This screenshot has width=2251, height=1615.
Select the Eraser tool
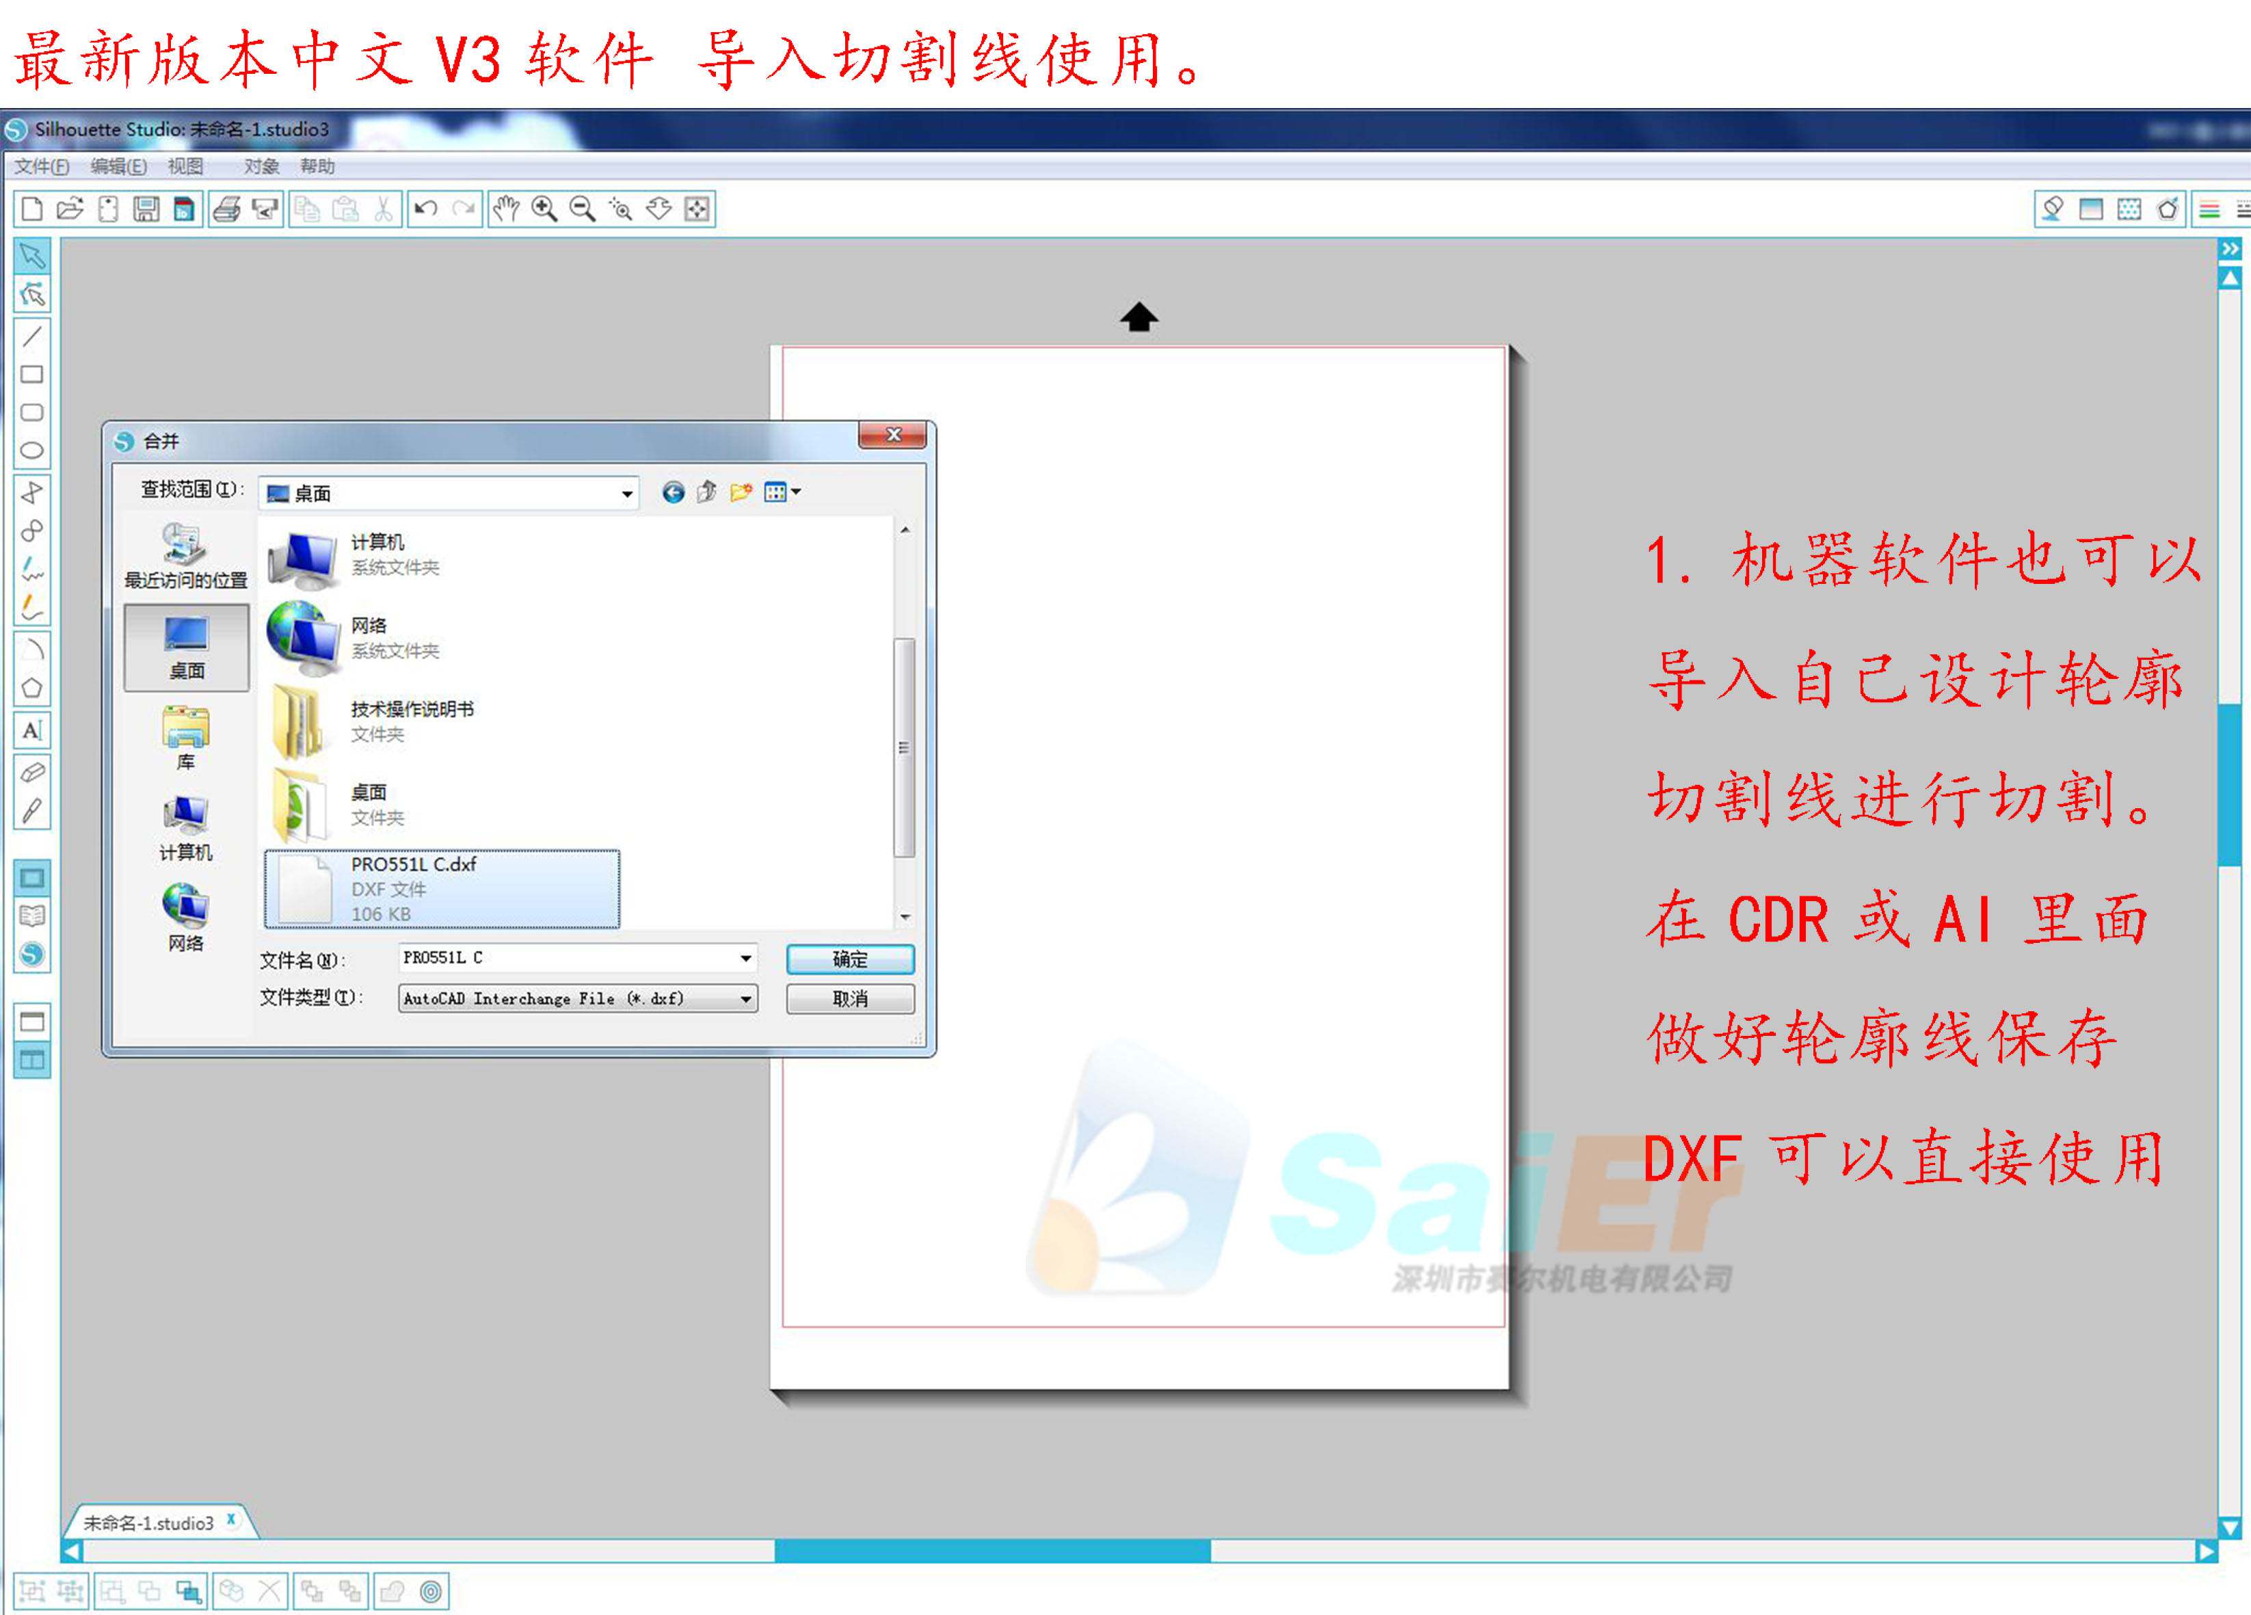coord(31,772)
